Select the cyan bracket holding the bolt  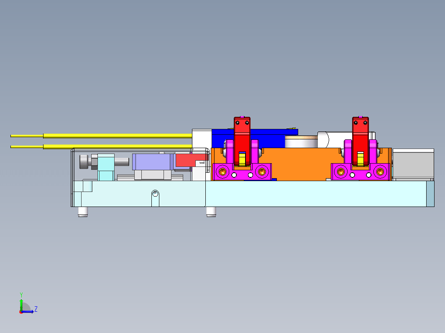106,167
